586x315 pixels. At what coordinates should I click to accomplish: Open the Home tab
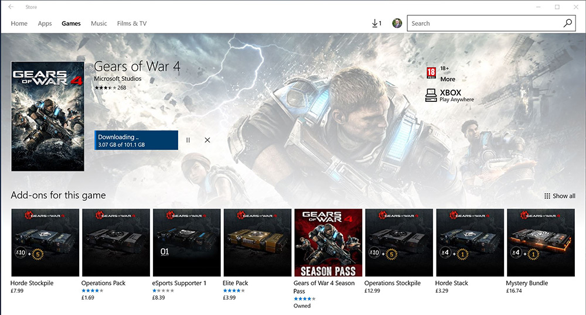[19, 23]
